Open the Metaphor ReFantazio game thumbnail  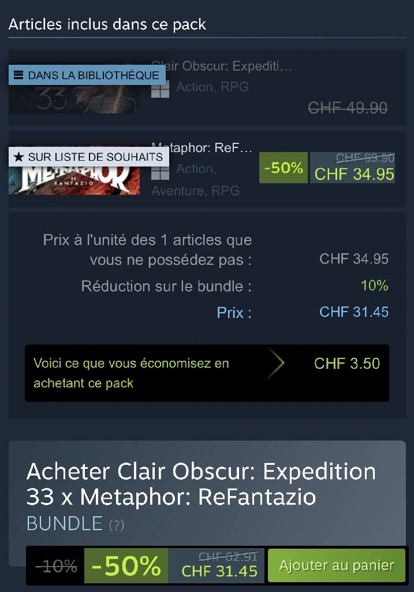tap(74, 171)
